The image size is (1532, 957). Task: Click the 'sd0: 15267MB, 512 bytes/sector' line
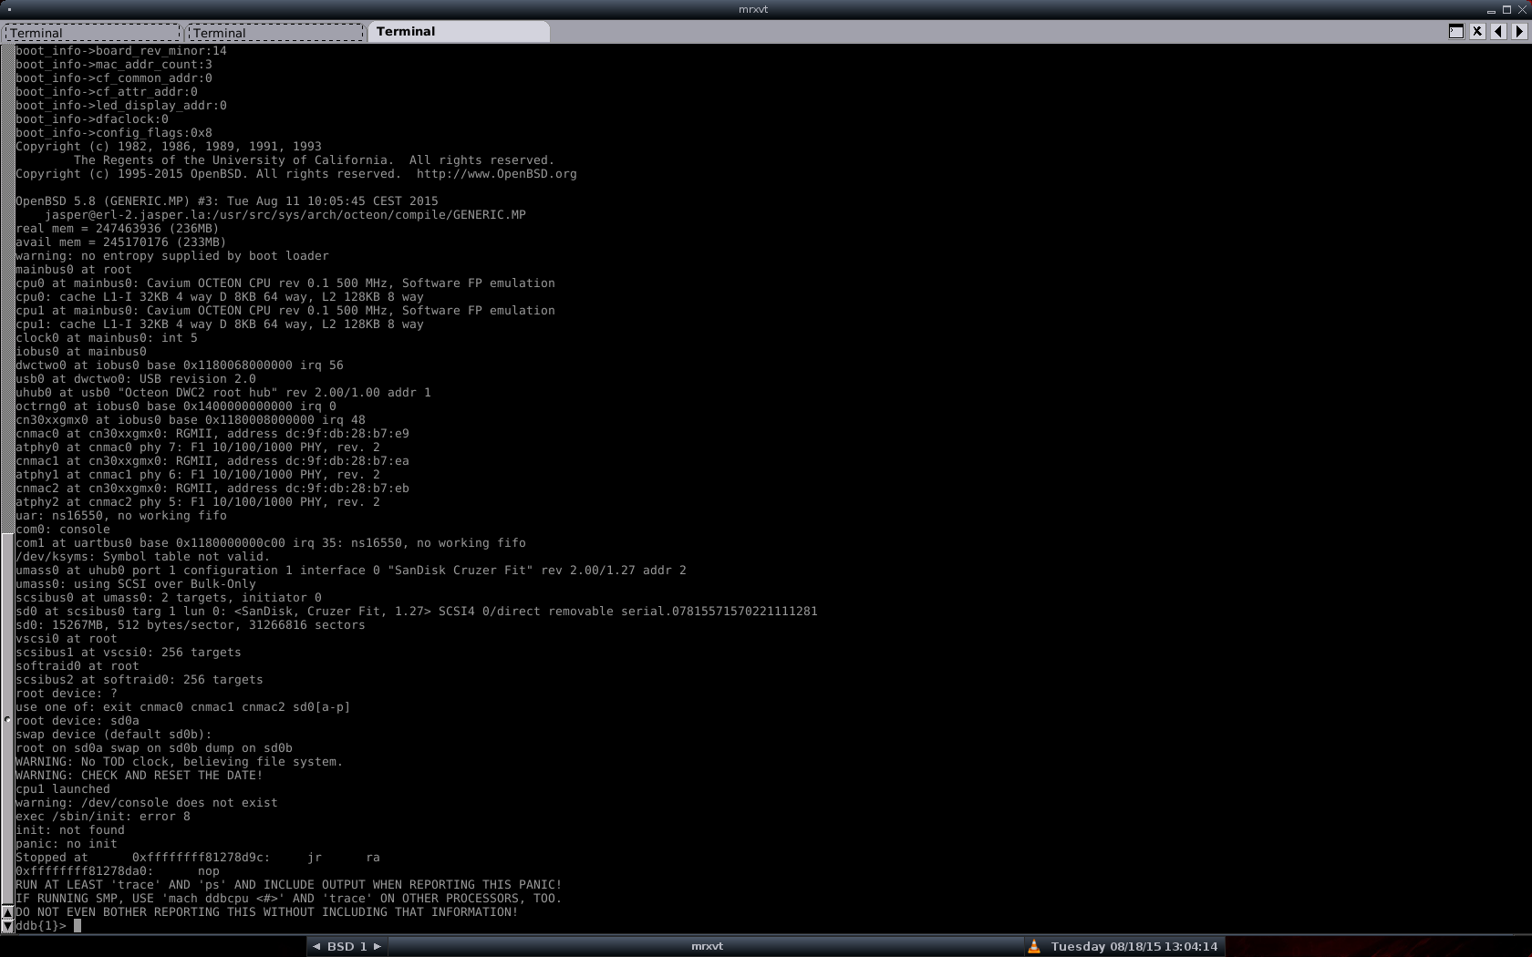click(x=191, y=625)
